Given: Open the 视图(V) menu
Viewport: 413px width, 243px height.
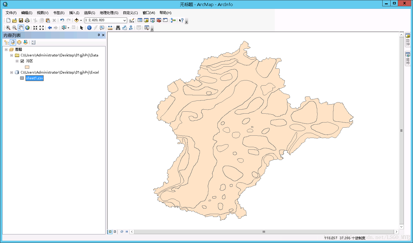Looking at the screenshot, I should tap(42, 13).
